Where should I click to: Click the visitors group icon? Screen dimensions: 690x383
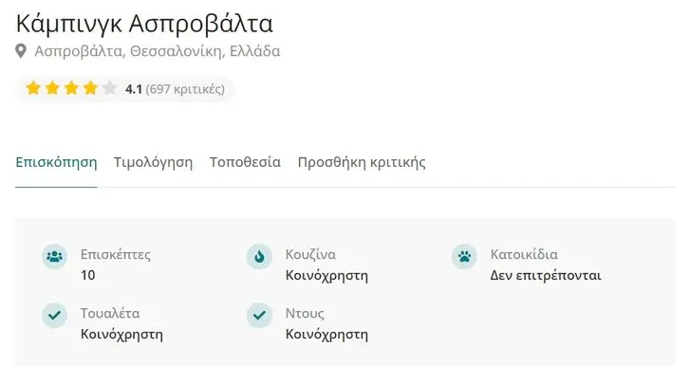coord(54,256)
